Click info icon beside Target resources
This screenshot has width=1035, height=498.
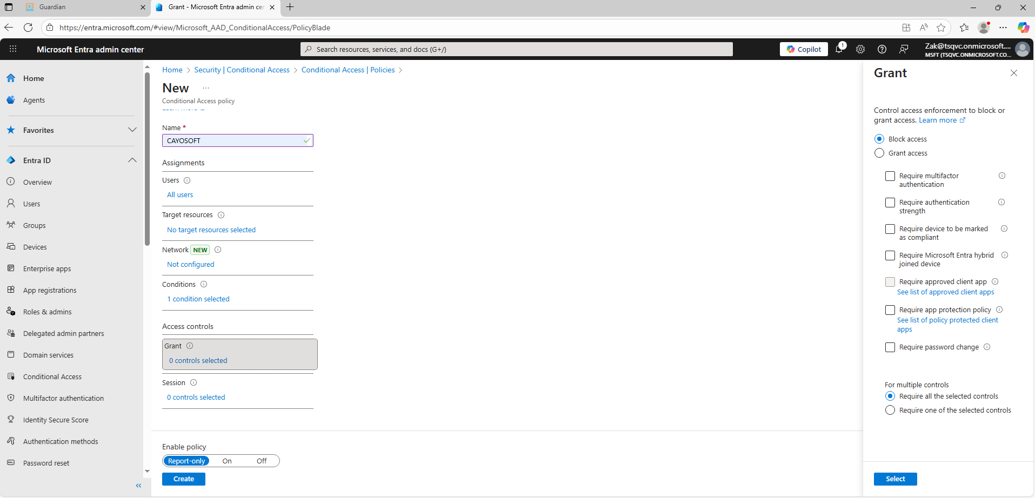pyautogui.click(x=221, y=215)
